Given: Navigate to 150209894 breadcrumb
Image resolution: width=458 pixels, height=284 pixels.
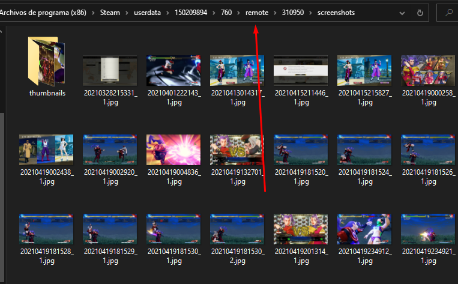Looking at the screenshot, I should [191, 13].
